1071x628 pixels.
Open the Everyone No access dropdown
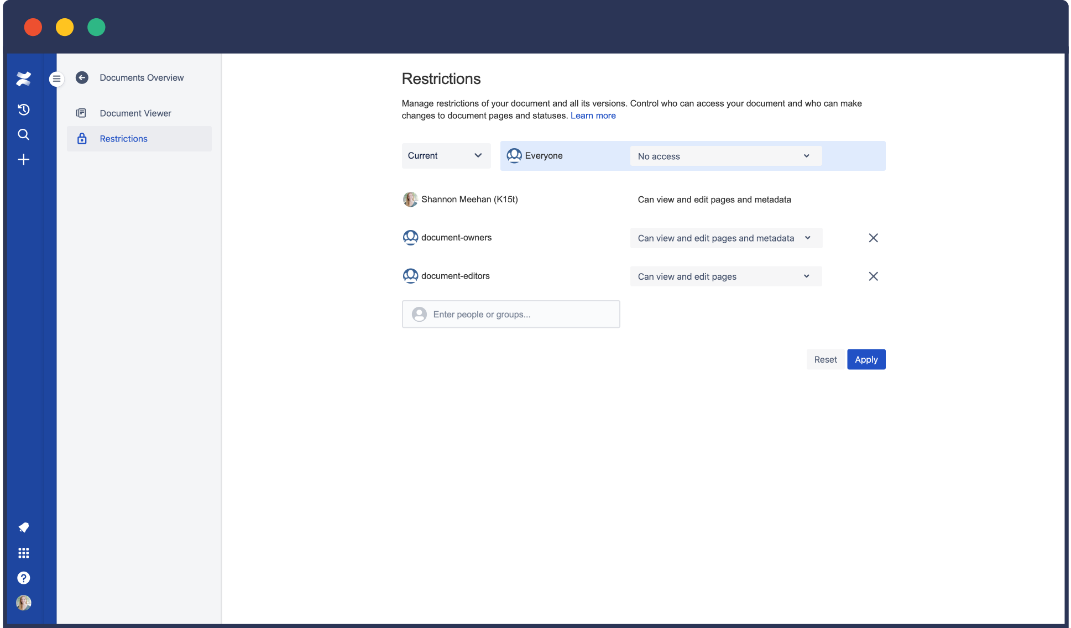coord(725,156)
